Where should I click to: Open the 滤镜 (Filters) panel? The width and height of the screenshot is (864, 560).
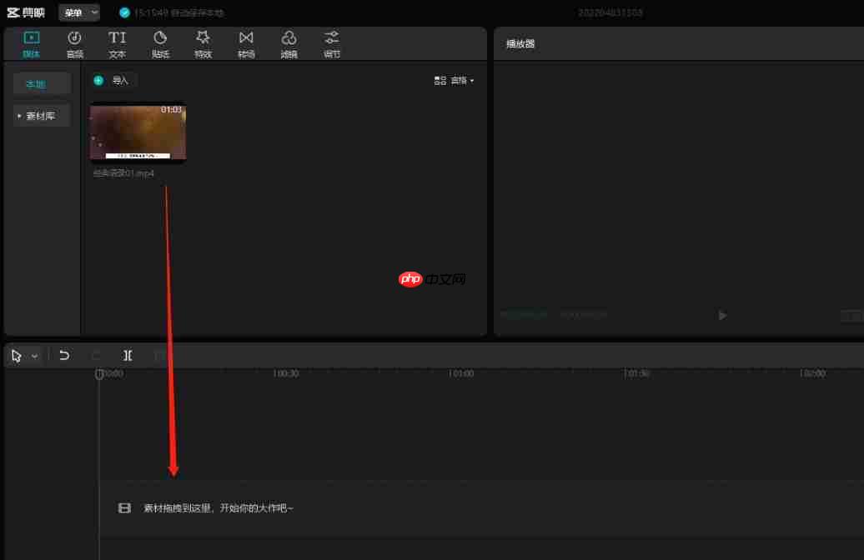[x=289, y=43]
